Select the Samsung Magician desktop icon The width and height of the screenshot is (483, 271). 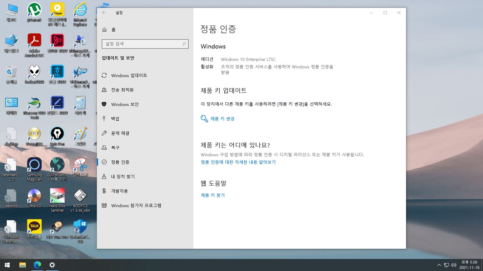click(x=34, y=170)
